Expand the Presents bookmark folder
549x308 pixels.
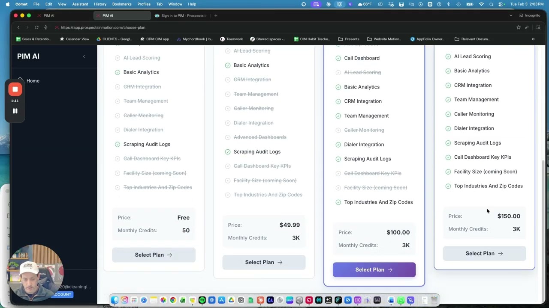[349, 39]
